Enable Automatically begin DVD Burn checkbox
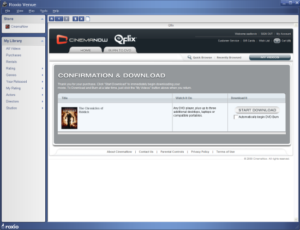 (236, 117)
